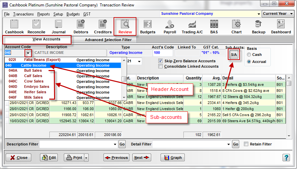
Task: Go to Previous account
Action: [x=116, y=158]
